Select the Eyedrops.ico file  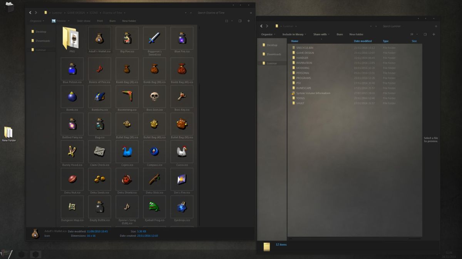click(x=182, y=209)
